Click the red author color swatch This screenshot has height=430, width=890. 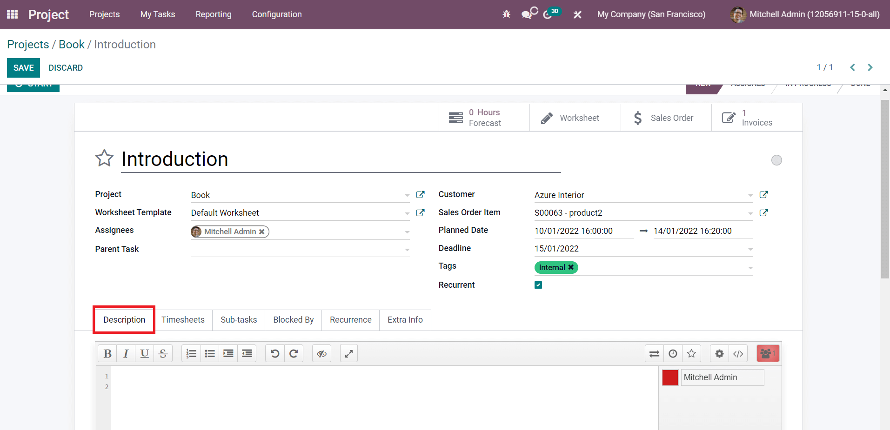click(670, 377)
